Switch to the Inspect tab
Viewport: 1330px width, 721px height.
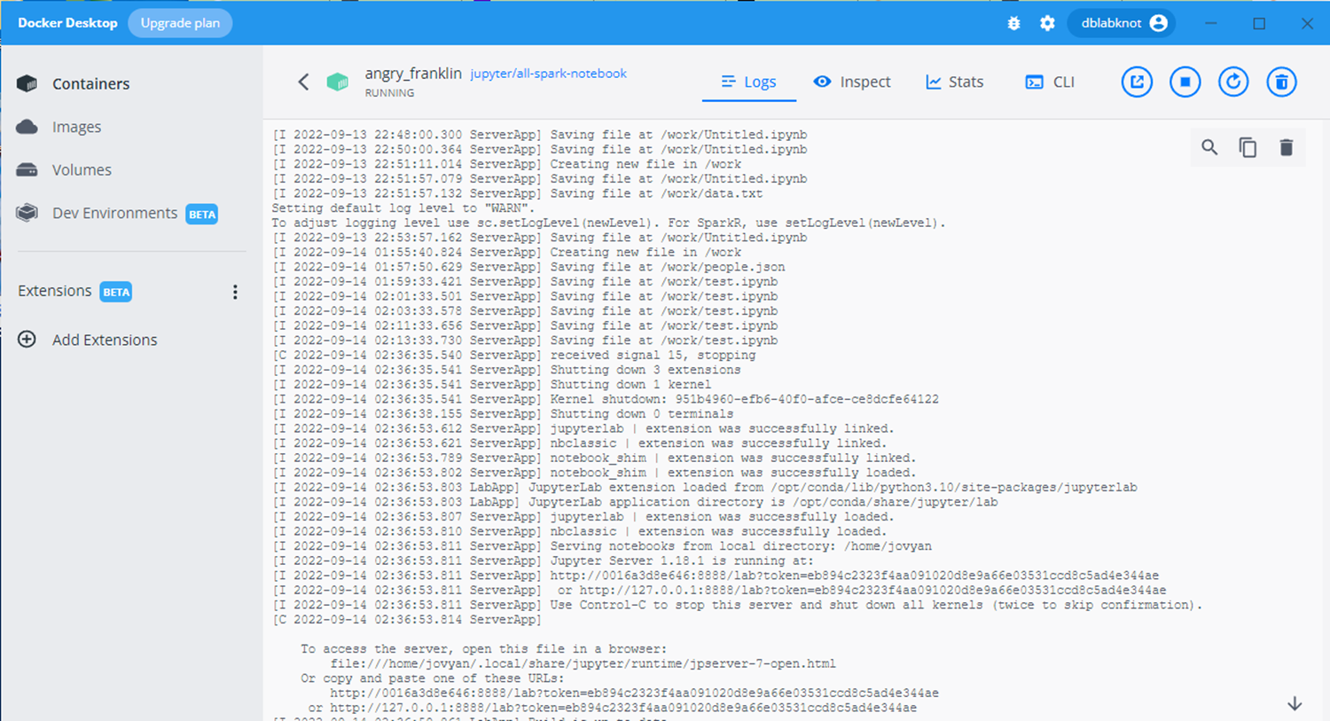(x=852, y=82)
